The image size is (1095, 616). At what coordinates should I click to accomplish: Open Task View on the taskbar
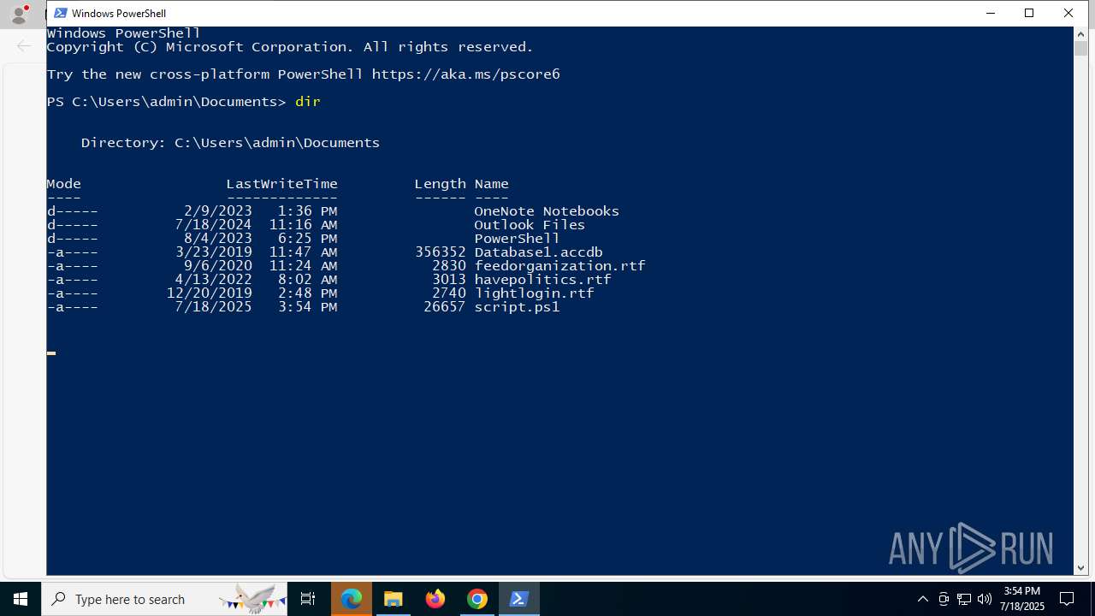tap(308, 599)
